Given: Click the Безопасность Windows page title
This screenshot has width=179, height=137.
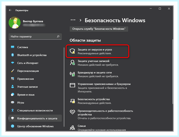Looking at the screenshot, I should click(115, 20).
